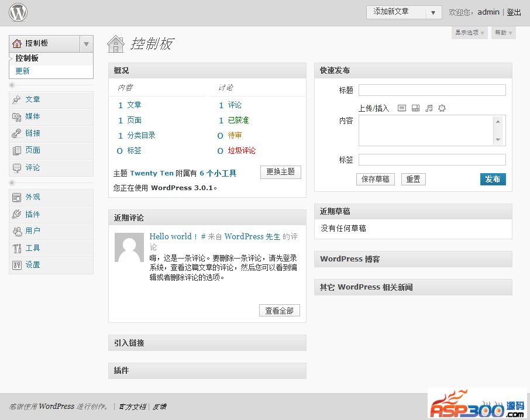Open the 待审 pending comments link

pos(235,136)
